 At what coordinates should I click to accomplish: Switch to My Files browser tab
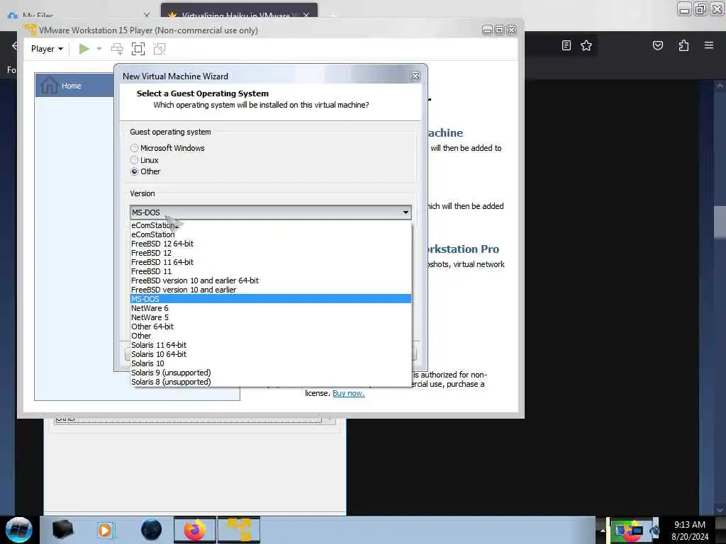tap(79, 15)
